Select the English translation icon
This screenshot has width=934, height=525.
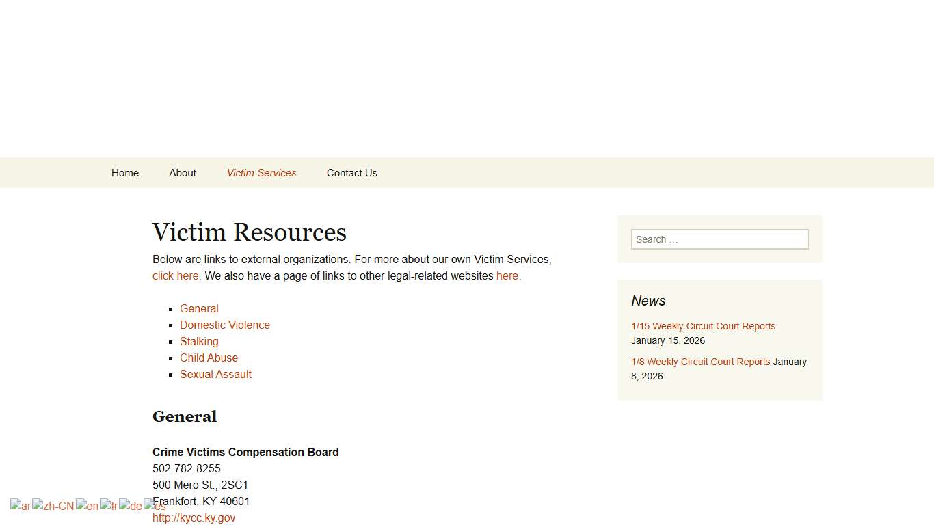(x=87, y=506)
